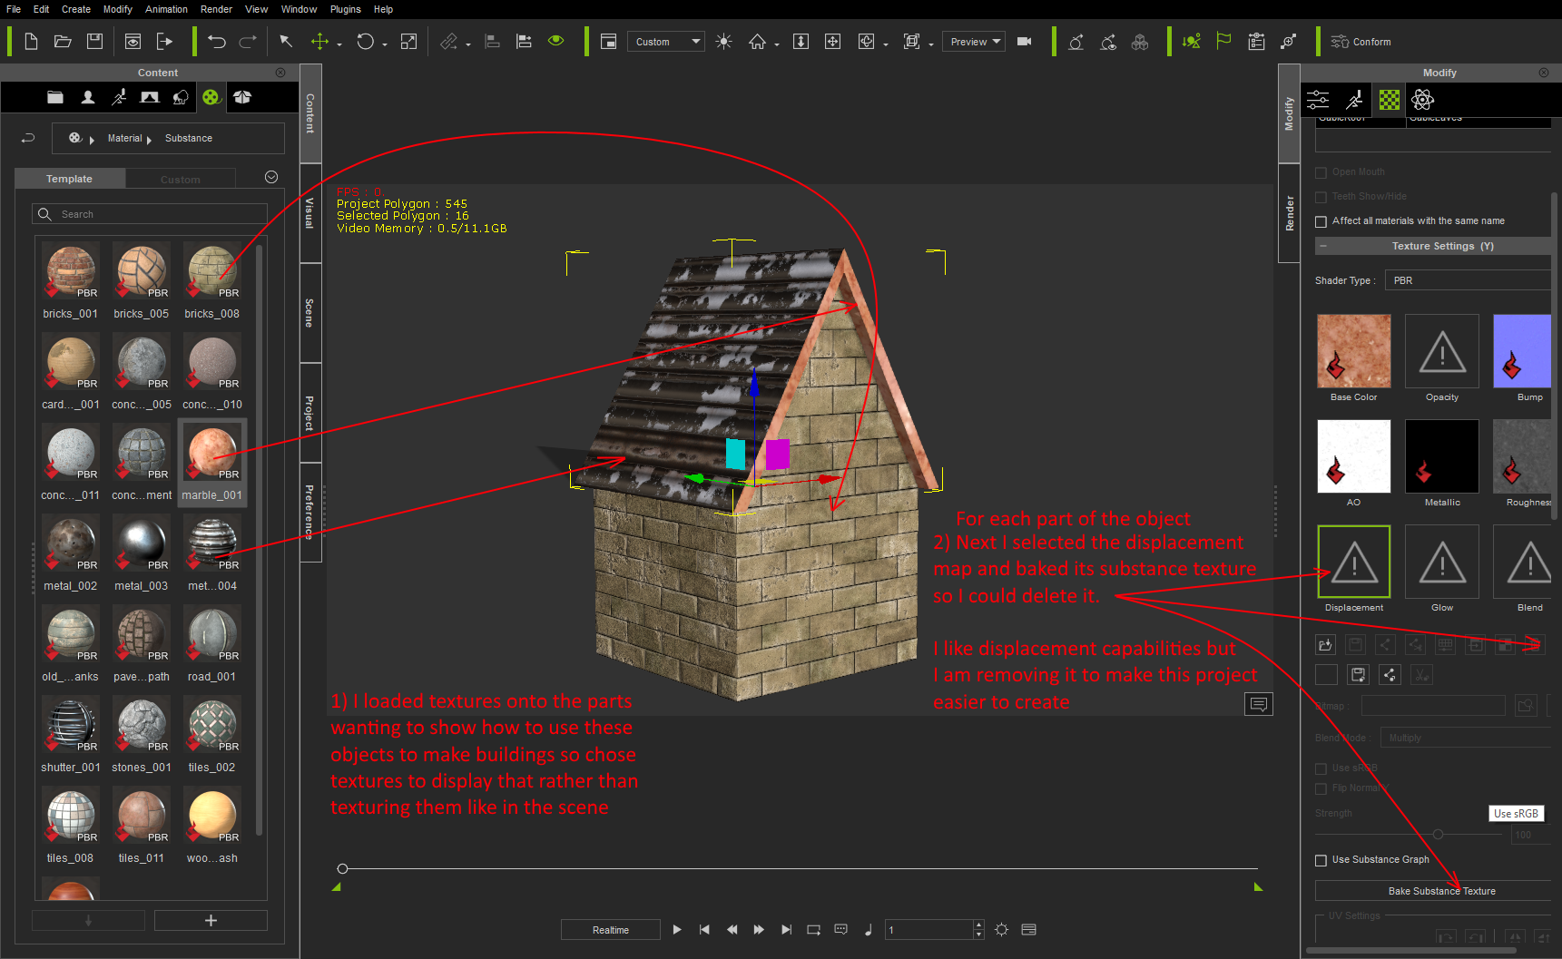The width and height of the screenshot is (1562, 959).
Task: Click the comment icon in viewport corner
Action: click(x=1259, y=704)
